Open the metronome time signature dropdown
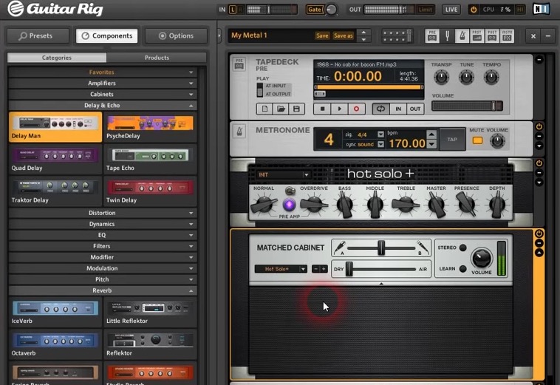Image resolution: width=560 pixels, height=385 pixels. click(x=380, y=134)
